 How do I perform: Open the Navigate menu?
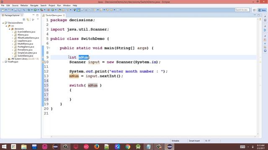[x=34, y=5]
